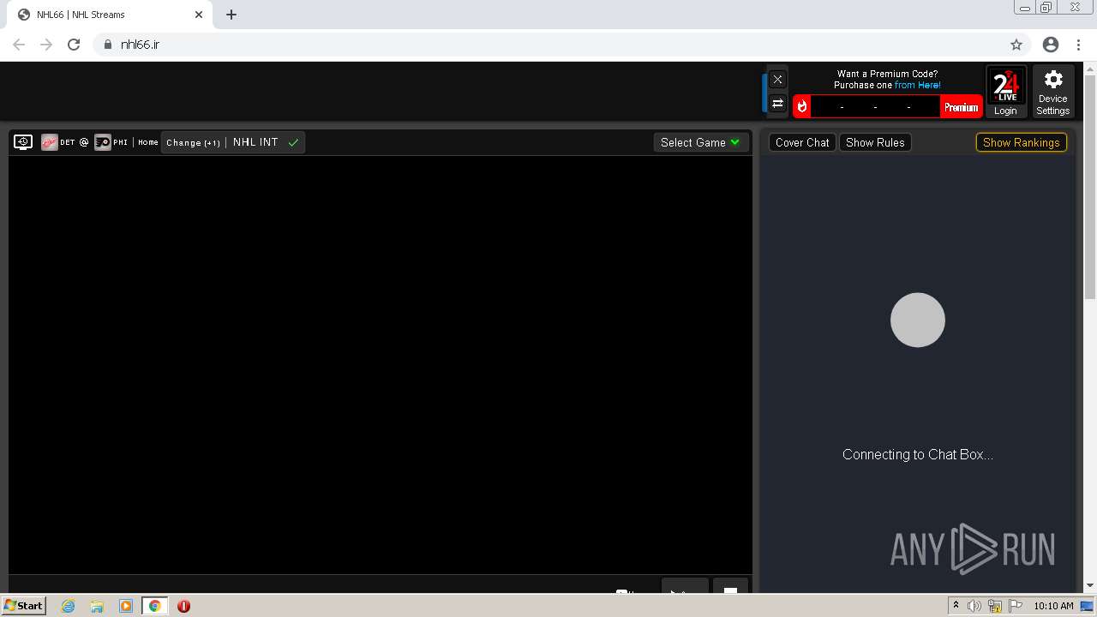Click the red flame icon
The height and width of the screenshot is (617, 1097).
click(802, 106)
